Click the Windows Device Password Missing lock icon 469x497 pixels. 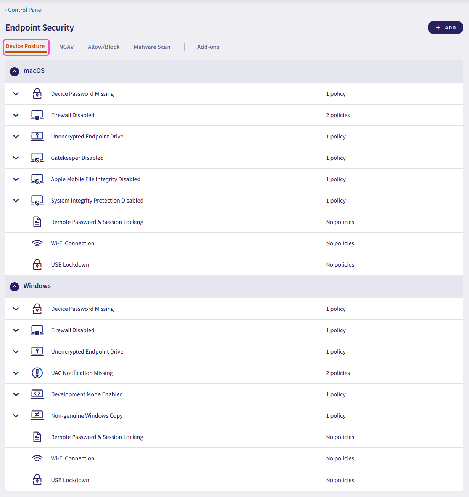pos(37,309)
